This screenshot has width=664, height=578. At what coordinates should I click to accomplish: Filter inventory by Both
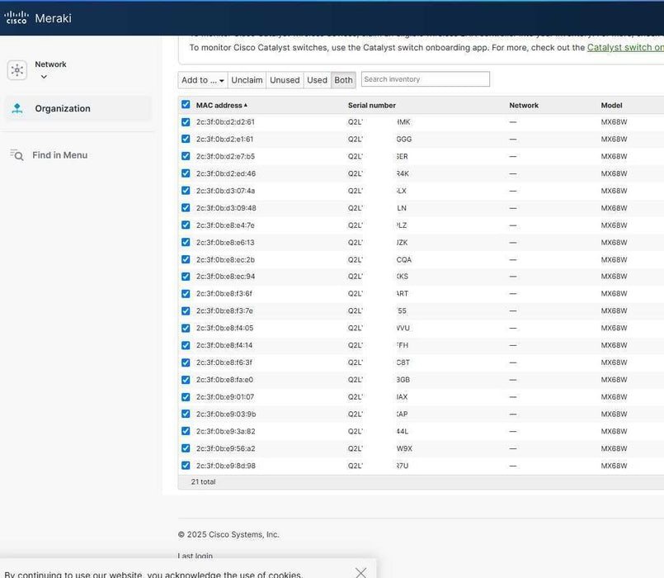pyautogui.click(x=343, y=80)
